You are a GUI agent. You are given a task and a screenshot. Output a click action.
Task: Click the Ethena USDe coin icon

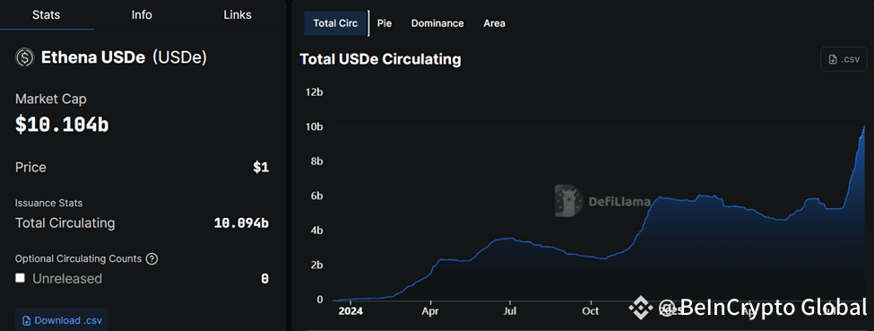(x=25, y=57)
